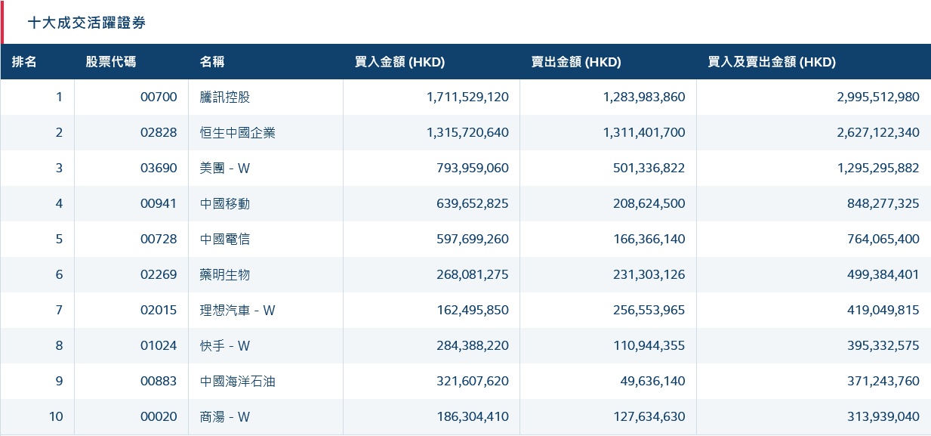Select stock code 02828
Image resolution: width=931 pixels, height=436 pixels.
coord(159,132)
